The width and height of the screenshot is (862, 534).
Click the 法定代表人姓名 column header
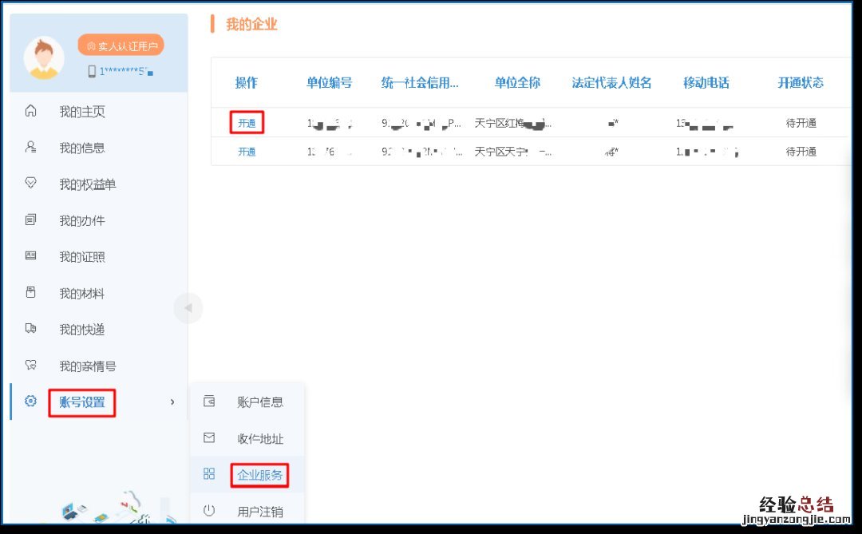coord(611,82)
